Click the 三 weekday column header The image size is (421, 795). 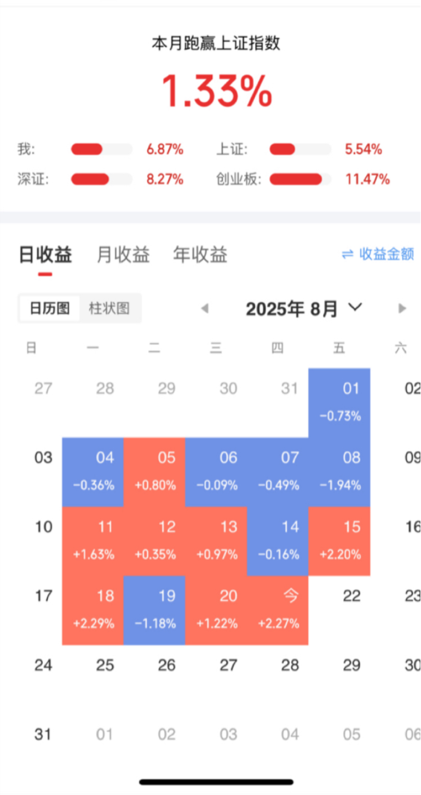(216, 348)
